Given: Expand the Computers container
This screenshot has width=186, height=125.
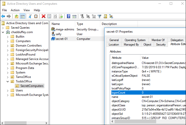Looking at the screenshot, I should coord(8,41).
